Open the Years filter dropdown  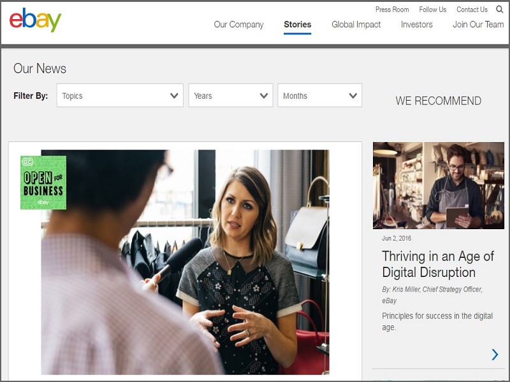click(x=231, y=95)
